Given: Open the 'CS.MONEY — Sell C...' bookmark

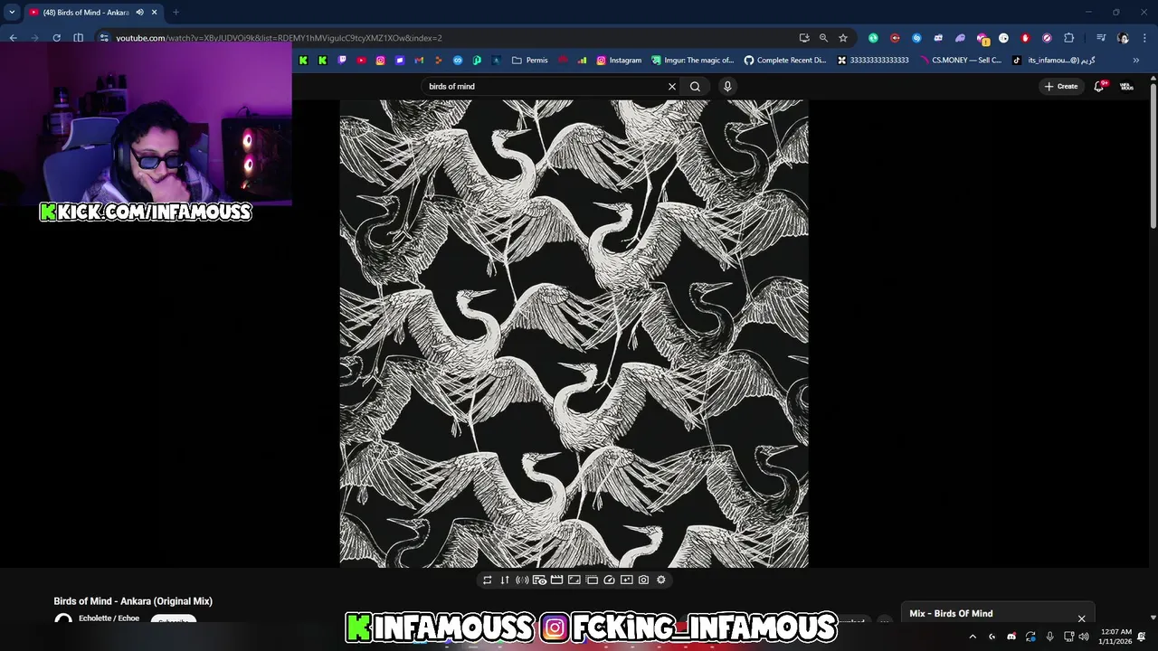Looking at the screenshot, I should tap(961, 61).
